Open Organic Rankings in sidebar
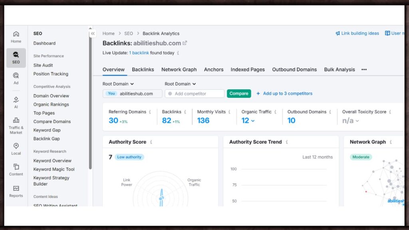This screenshot has width=409, height=230. [x=51, y=104]
